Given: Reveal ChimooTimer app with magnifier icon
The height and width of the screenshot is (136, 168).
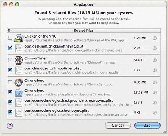Looking at the screenshot, I should click(155, 60).
